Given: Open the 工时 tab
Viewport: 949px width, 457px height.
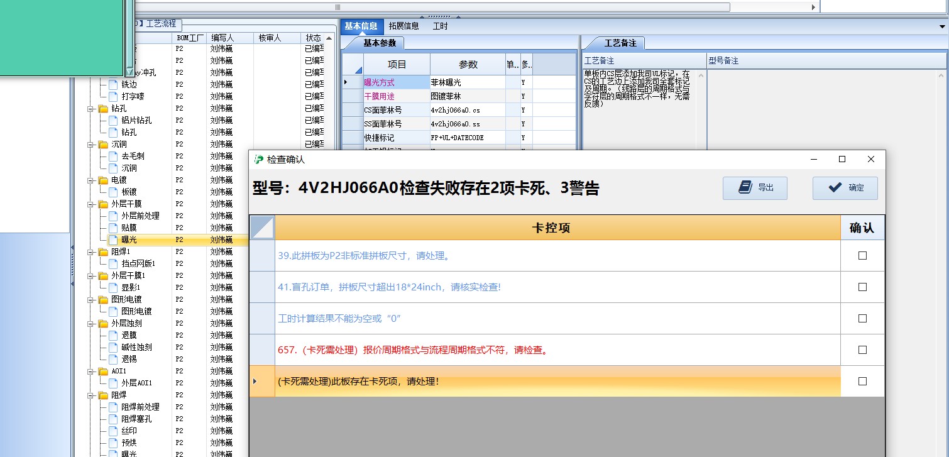Looking at the screenshot, I should (440, 26).
